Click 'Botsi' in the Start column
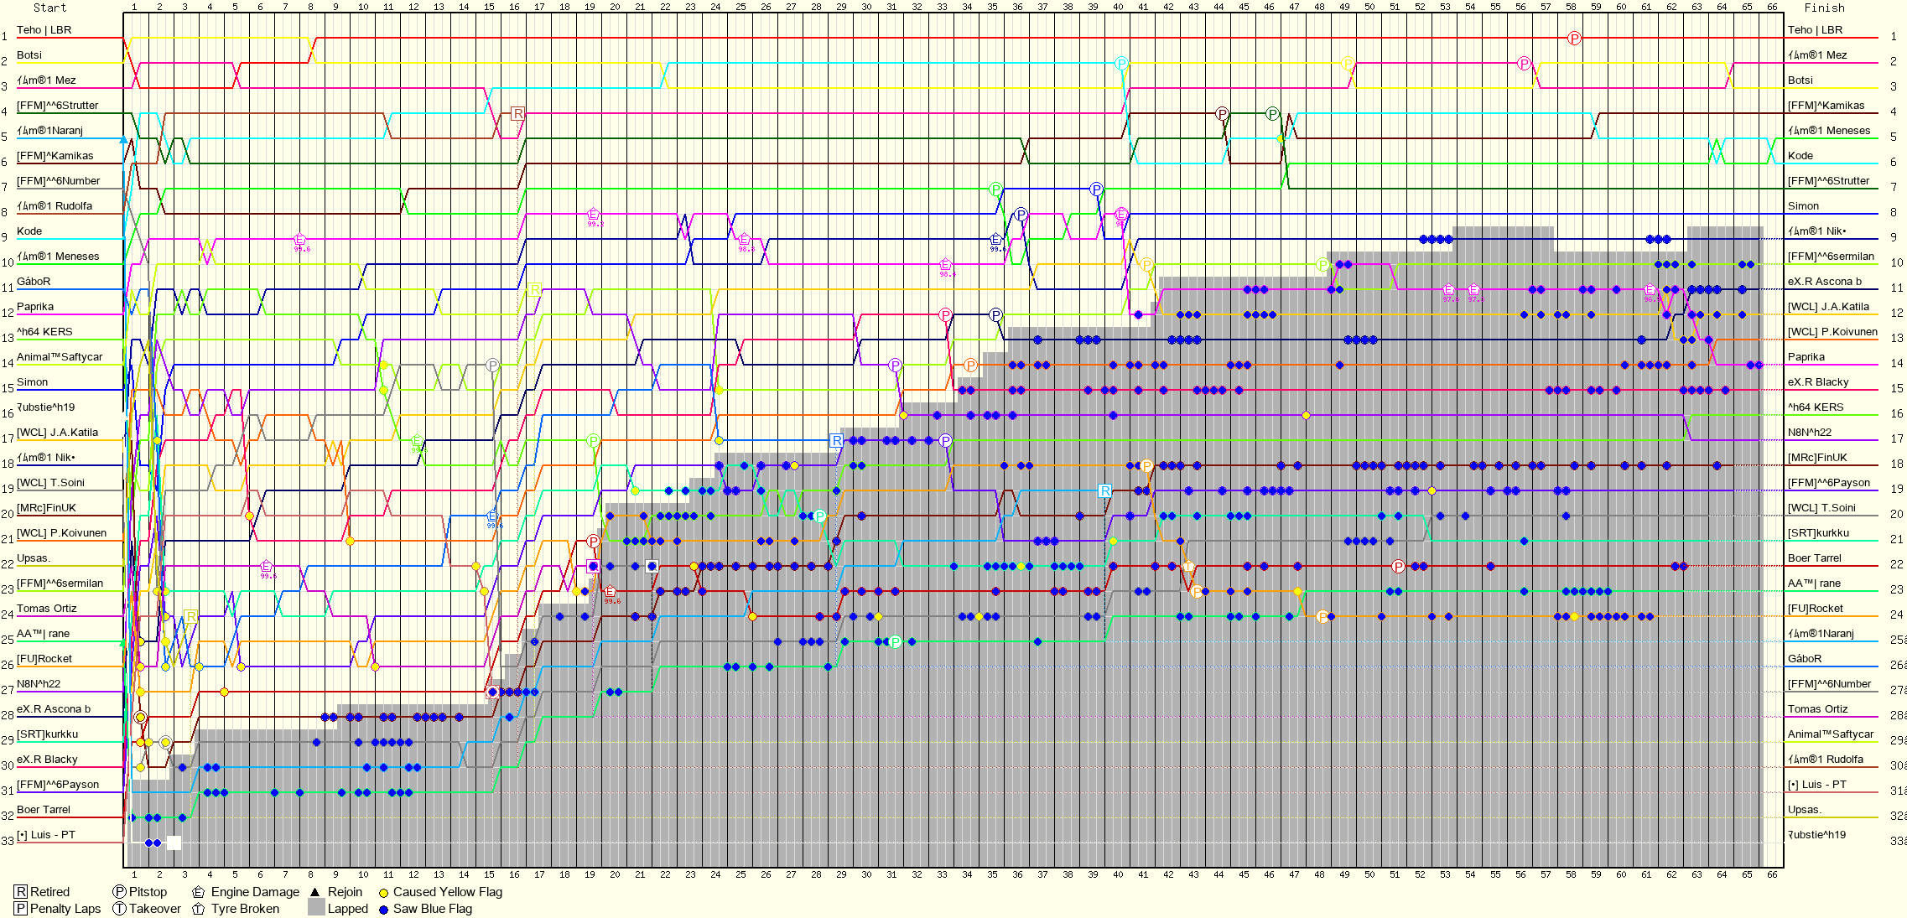 (29, 55)
